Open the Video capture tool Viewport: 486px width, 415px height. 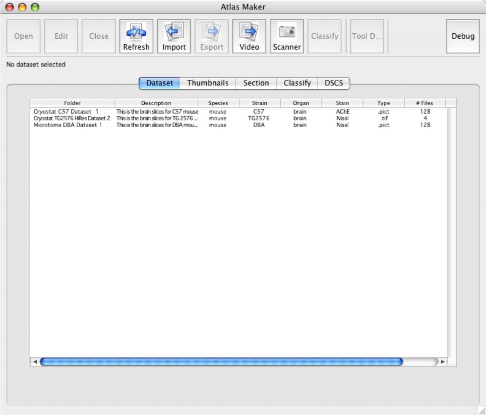click(249, 37)
